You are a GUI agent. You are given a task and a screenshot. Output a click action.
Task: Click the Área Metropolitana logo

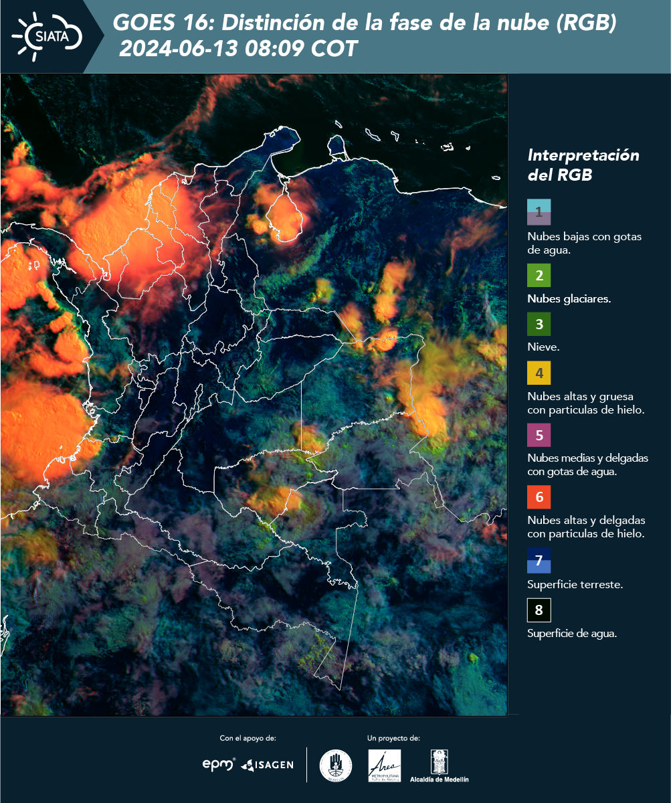[x=385, y=766]
